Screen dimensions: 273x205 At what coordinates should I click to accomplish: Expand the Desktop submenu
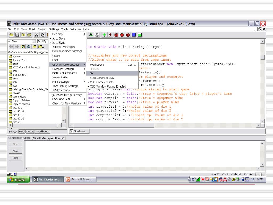coord(67,34)
